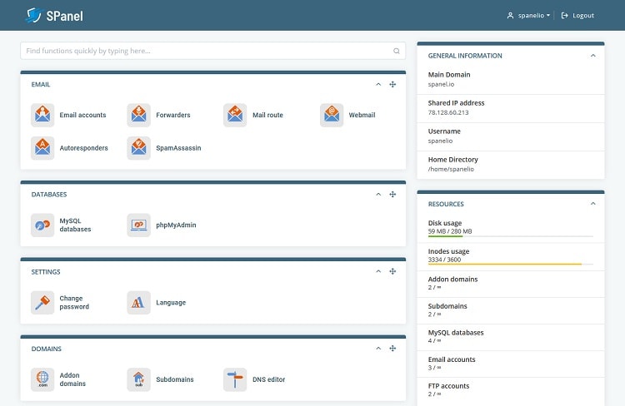Open the DNS editor signpost icon
The image size is (625, 406).
[x=235, y=379]
